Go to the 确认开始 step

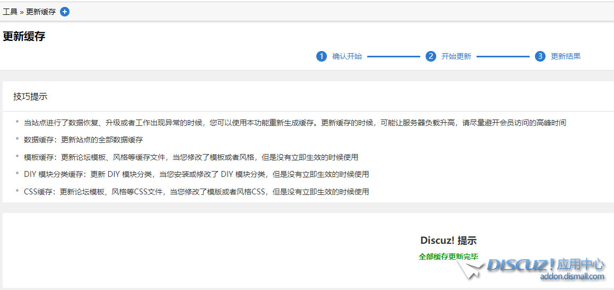(x=347, y=56)
